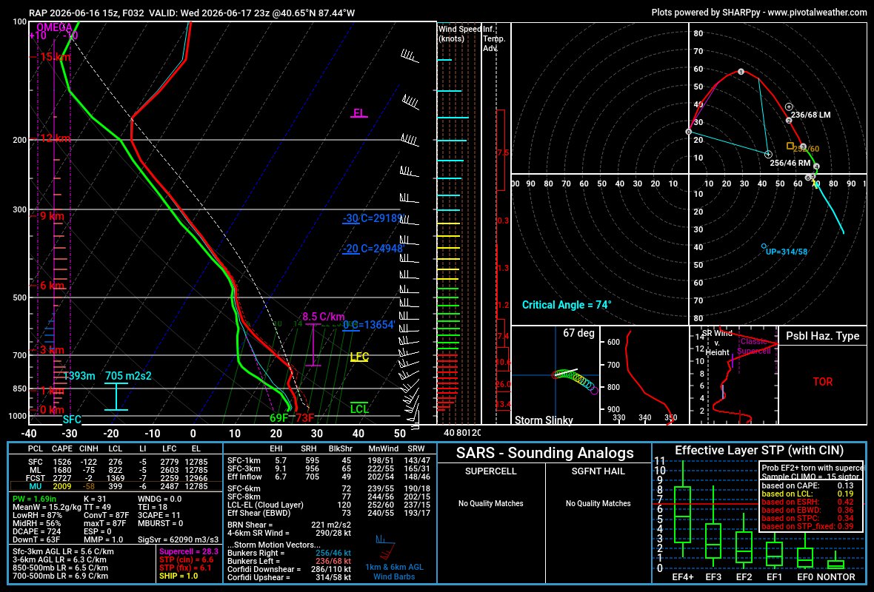This screenshot has height=592, width=874.
Task: Click the 69F surface dewpoint value
Action: (x=278, y=417)
